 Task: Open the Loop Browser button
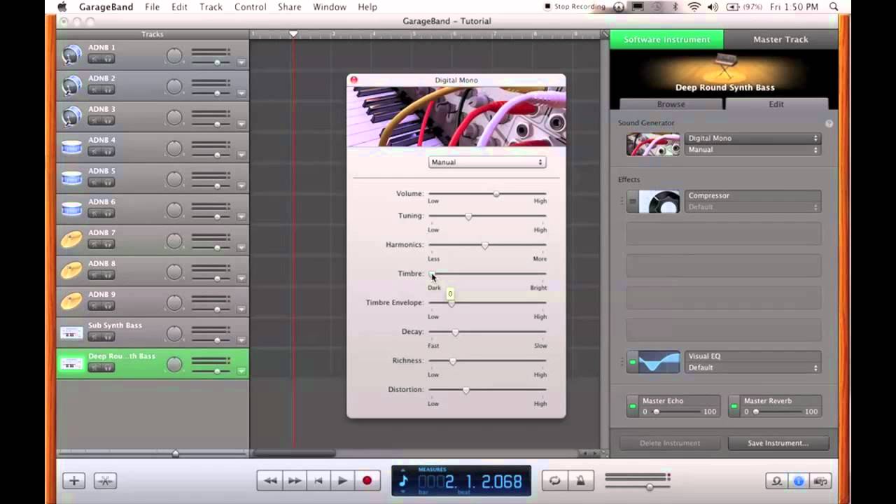(x=776, y=481)
